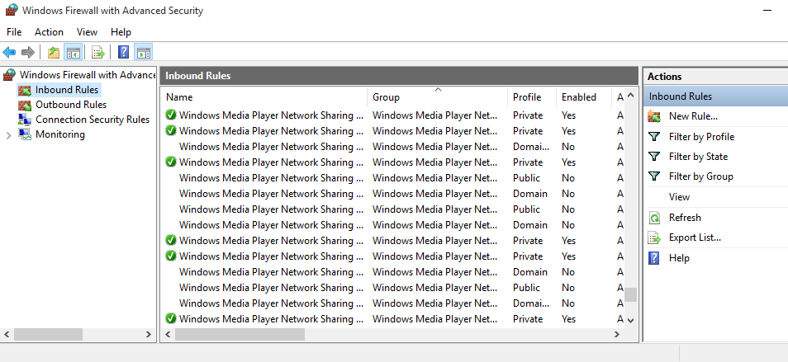Click the rules list horizontal scrollbar right arrow
The height and width of the screenshot is (362, 788).
click(x=617, y=335)
